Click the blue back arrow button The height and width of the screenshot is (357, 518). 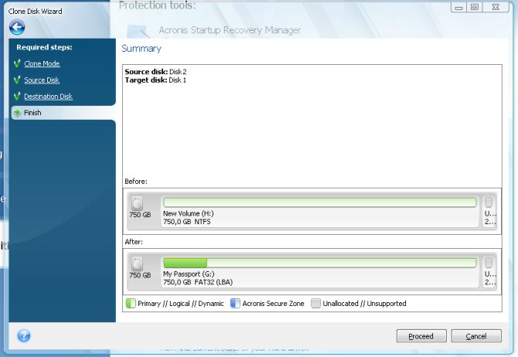coord(17,27)
